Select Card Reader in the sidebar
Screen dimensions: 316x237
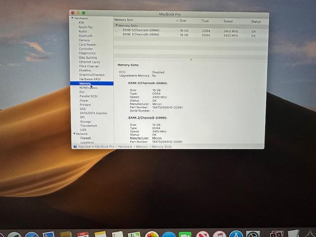[87, 44]
